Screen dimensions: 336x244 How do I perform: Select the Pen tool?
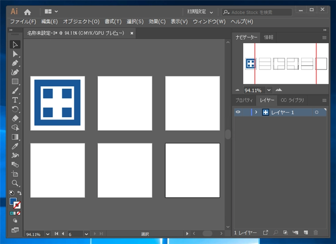(x=15, y=63)
